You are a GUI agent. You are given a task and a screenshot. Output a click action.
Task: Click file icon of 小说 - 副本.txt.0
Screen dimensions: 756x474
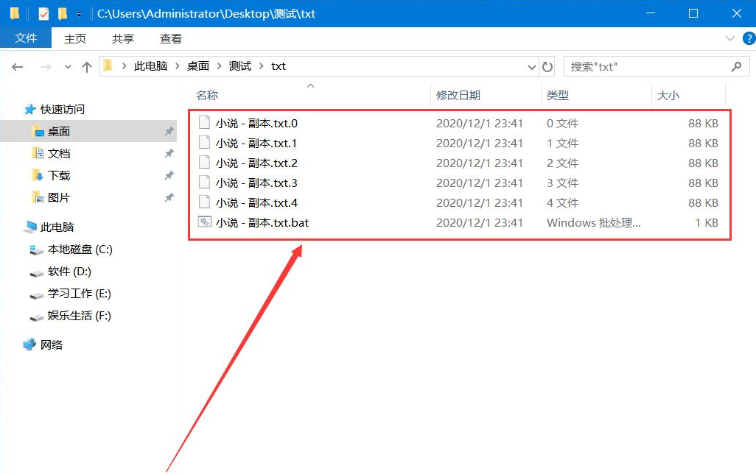(204, 123)
